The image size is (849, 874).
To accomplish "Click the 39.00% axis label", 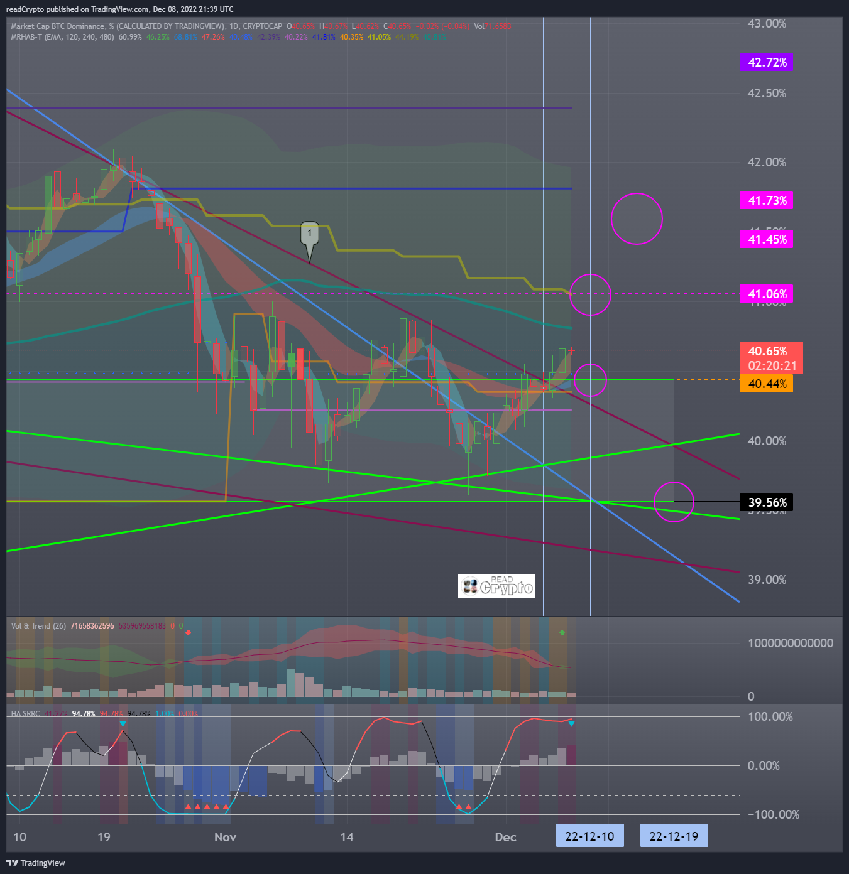I will pos(767,580).
